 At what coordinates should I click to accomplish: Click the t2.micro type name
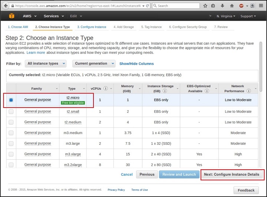click(x=73, y=98)
